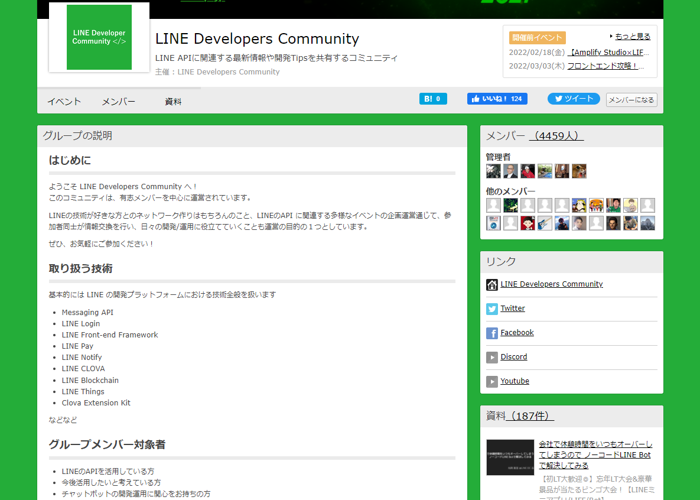Click the play icon next to Youtube
700x500 pixels.
click(x=492, y=381)
